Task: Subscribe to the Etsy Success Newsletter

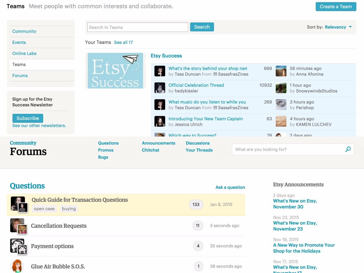Action: (x=28, y=118)
